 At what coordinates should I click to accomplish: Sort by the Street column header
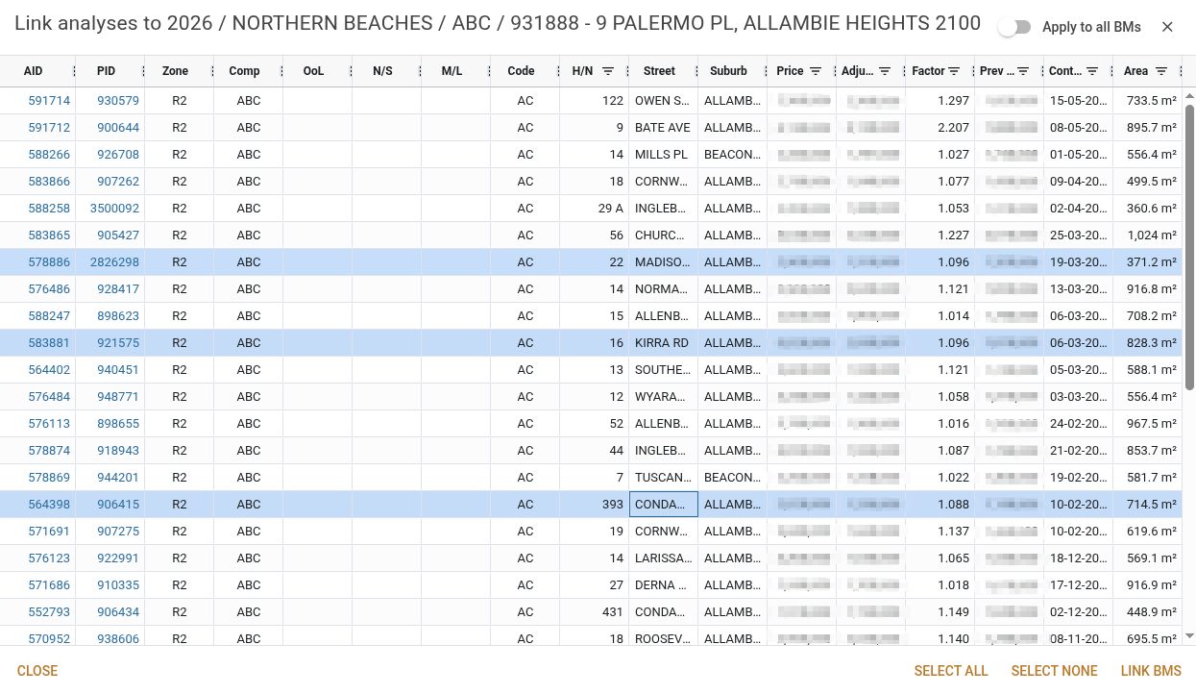pos(659,71)
